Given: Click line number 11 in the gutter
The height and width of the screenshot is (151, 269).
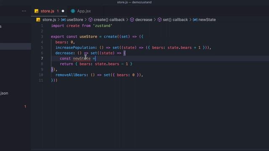Looking at the screenshot, I should [41, 80].
